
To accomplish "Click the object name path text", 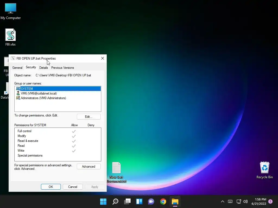I will click(63, 75).
